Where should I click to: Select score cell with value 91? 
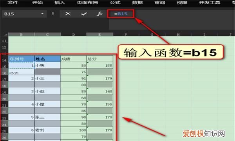pos(74,78)
